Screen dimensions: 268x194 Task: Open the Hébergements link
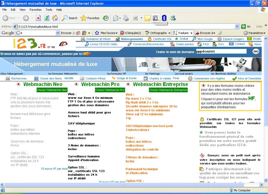tap(132, 39)
